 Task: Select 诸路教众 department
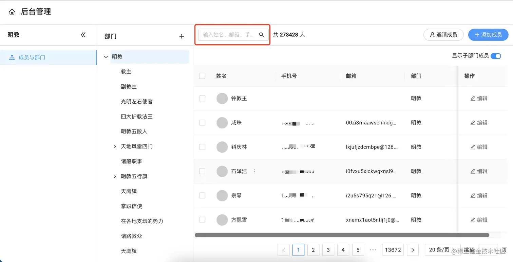[131, 236]
